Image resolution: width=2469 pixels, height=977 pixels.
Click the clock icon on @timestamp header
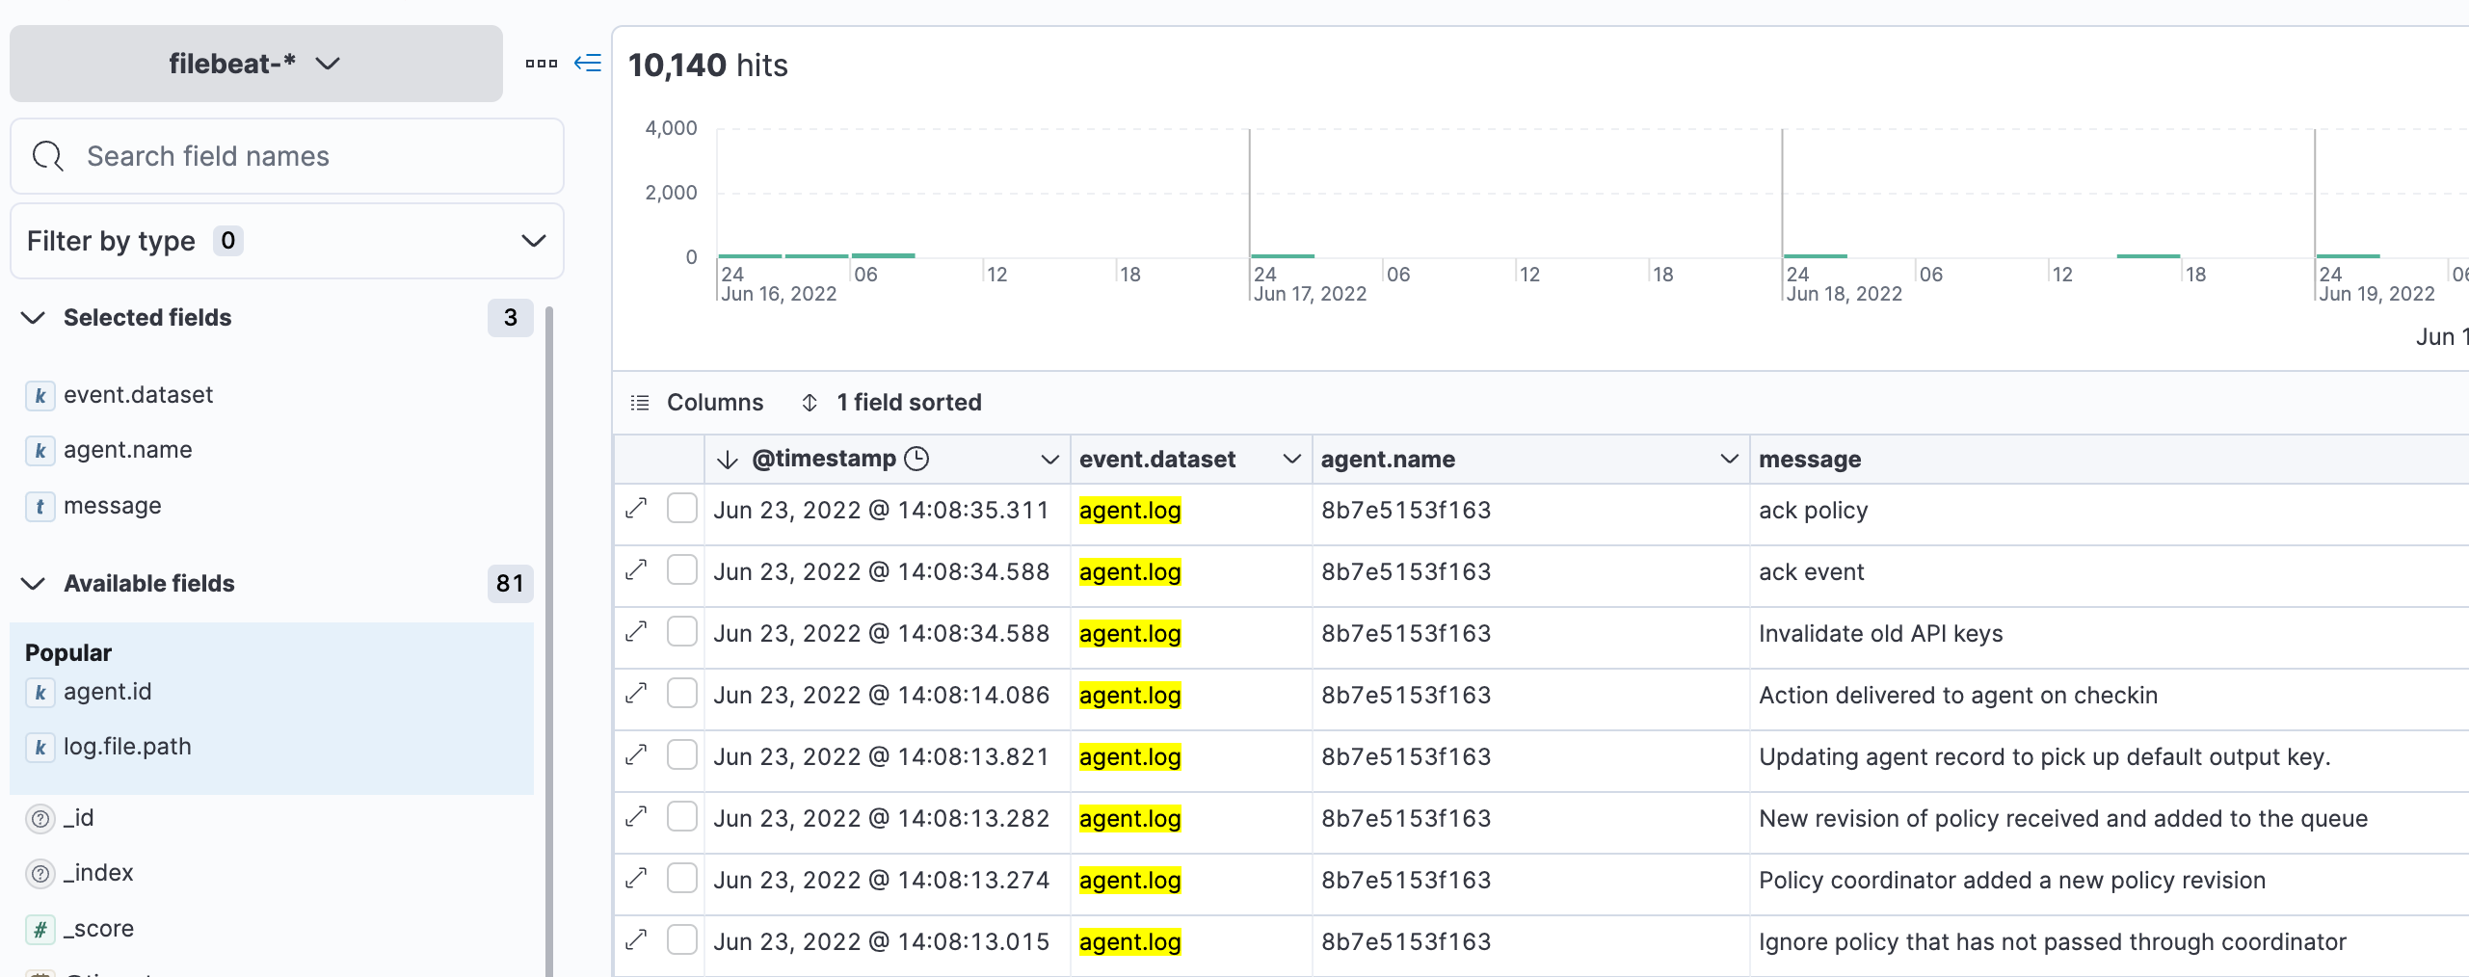(x=917, y=459)
